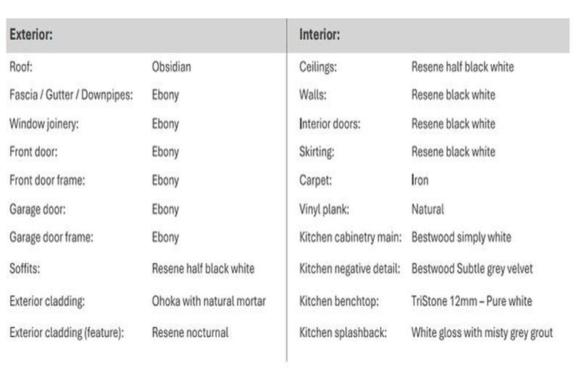This screenshot has height=386, width=580.
Task: Select the Roof label
Action: (x=20, y=67)
